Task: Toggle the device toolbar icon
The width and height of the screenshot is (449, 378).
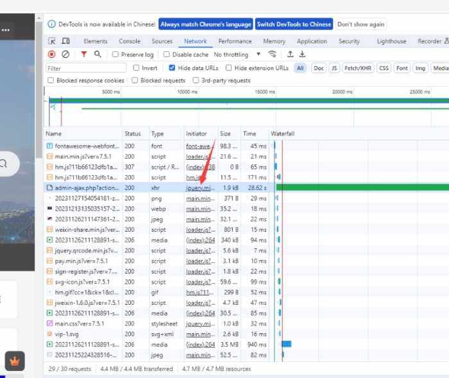Action: [65, 41]
